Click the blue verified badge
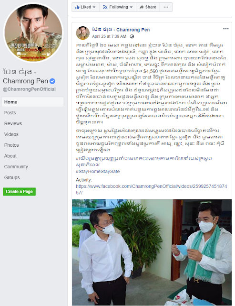The width and height of the screenshot is (235, 306). pos(52,81)
